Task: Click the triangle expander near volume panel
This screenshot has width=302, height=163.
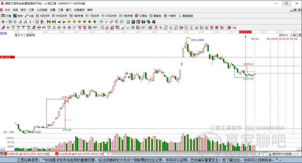Action: click(2, 149)
